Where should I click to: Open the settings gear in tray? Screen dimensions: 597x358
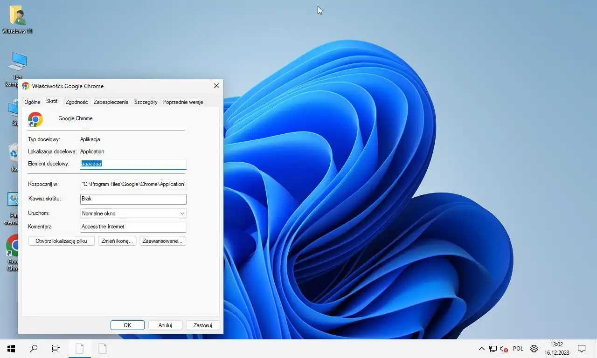(x=535, y=349)
